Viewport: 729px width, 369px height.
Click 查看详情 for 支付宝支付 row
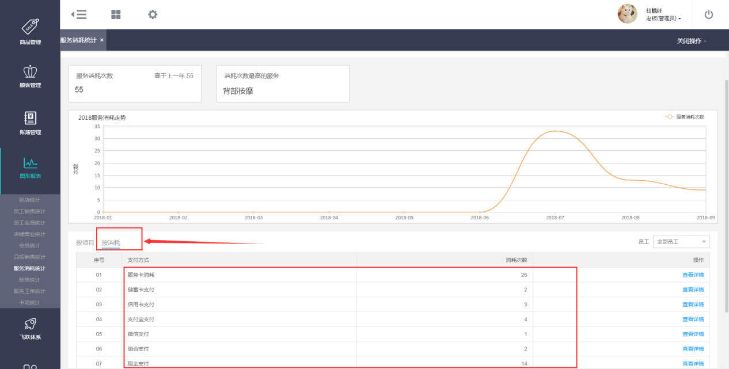tap(693, 319)
